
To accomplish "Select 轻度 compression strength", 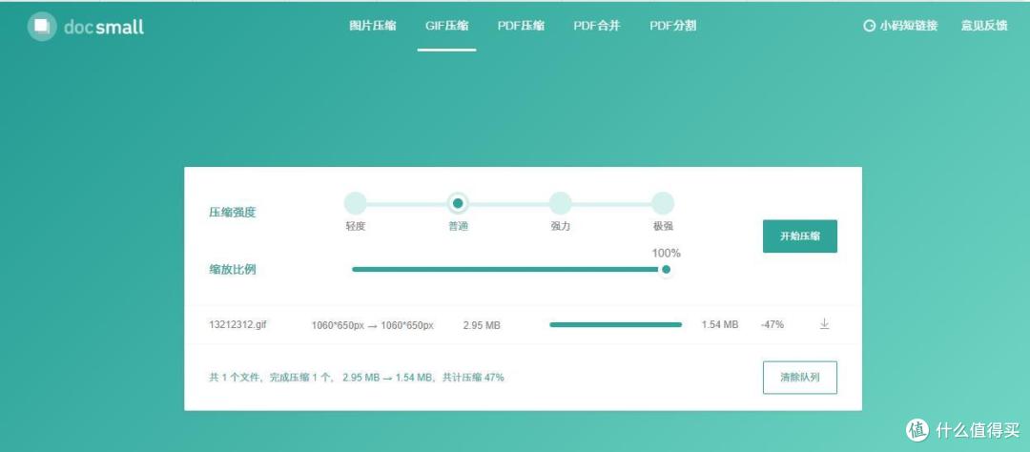I will pos(355,203).
